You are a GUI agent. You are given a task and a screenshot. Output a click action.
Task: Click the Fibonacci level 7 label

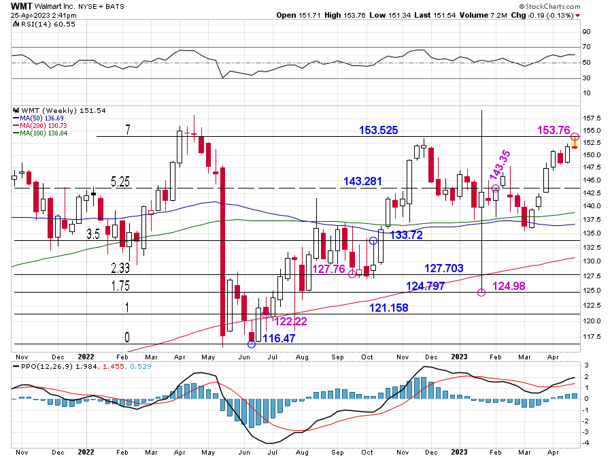click(128, 129)
